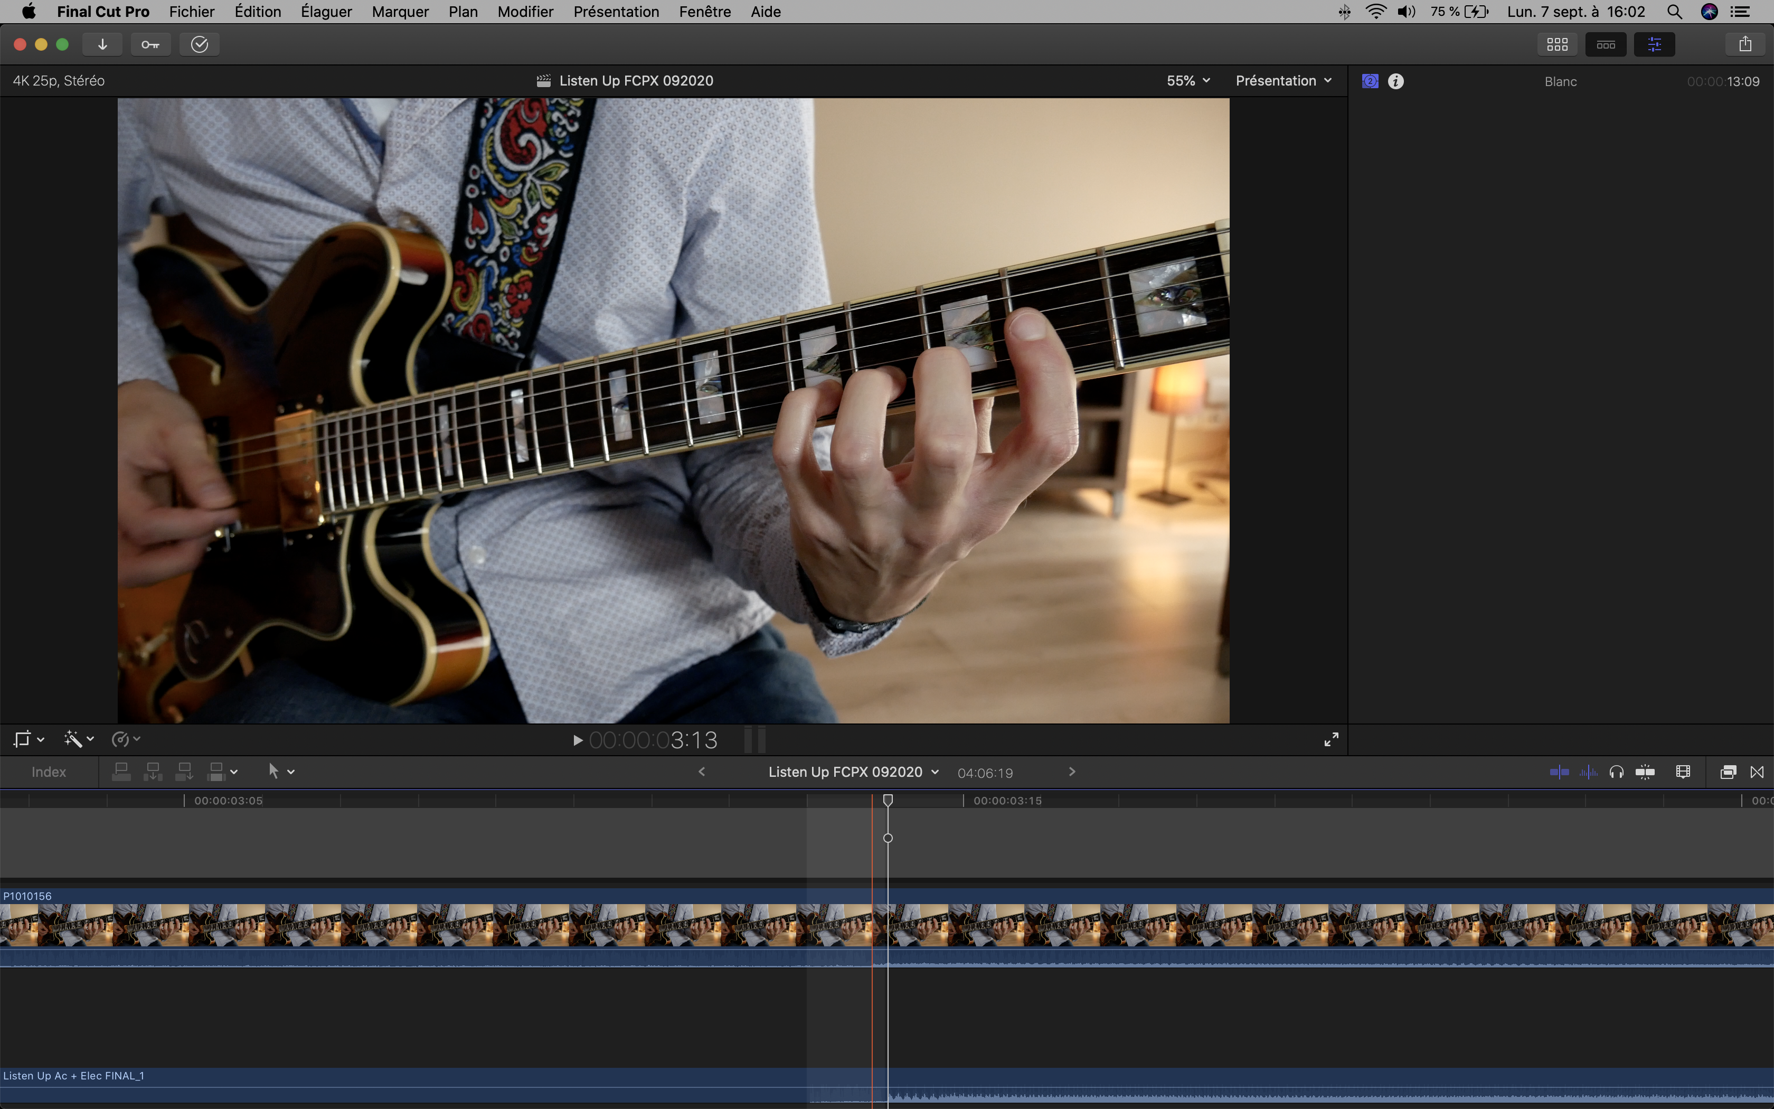Open the Élaguer menu

tap(326, 12)
